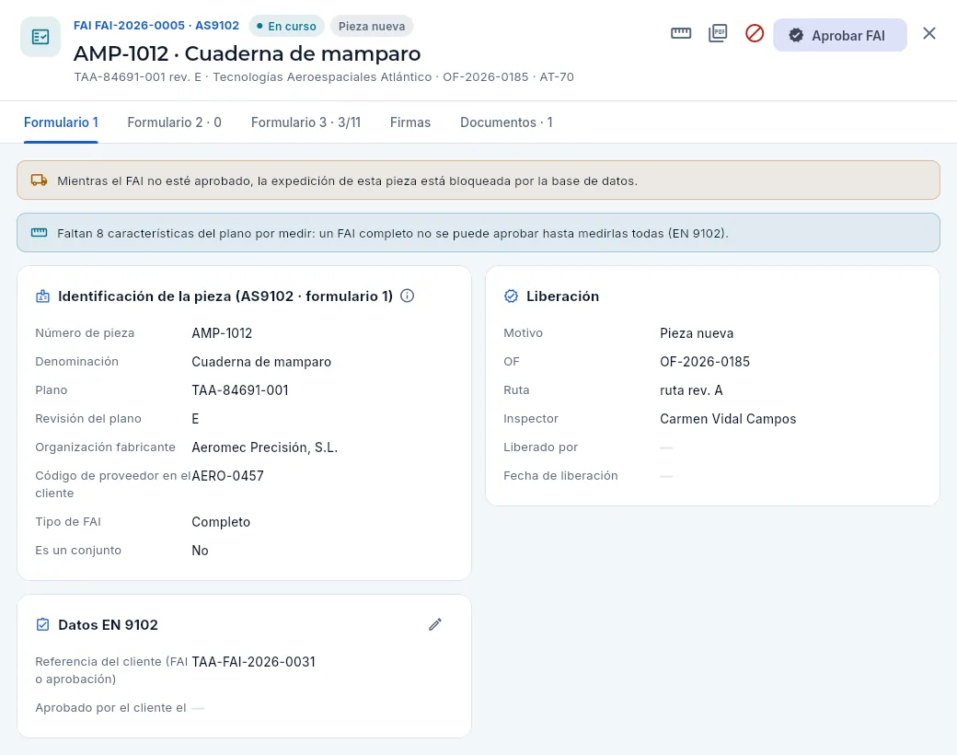Switch to the Formulario 1 tab

point(61,122)
